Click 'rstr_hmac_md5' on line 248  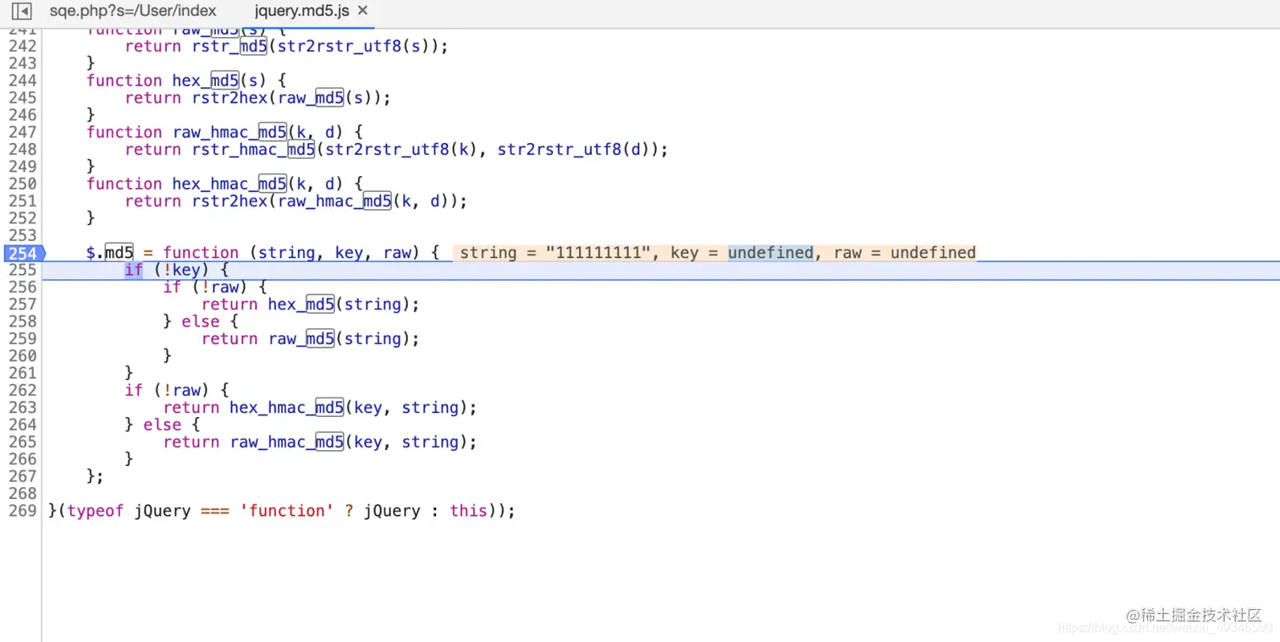[x=253, y=150]
